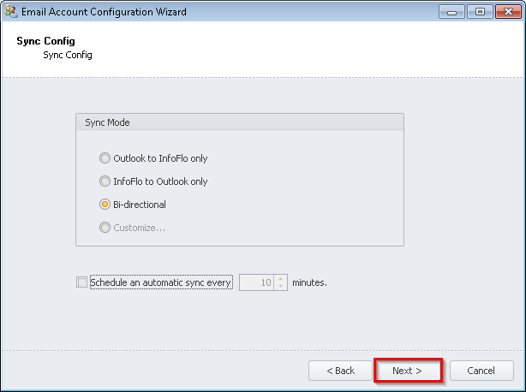The height and width of the screenshot is (392, 526).
Task: Pick the Customize... radio option
Action: pyautogui.click(x=105, y=228)
